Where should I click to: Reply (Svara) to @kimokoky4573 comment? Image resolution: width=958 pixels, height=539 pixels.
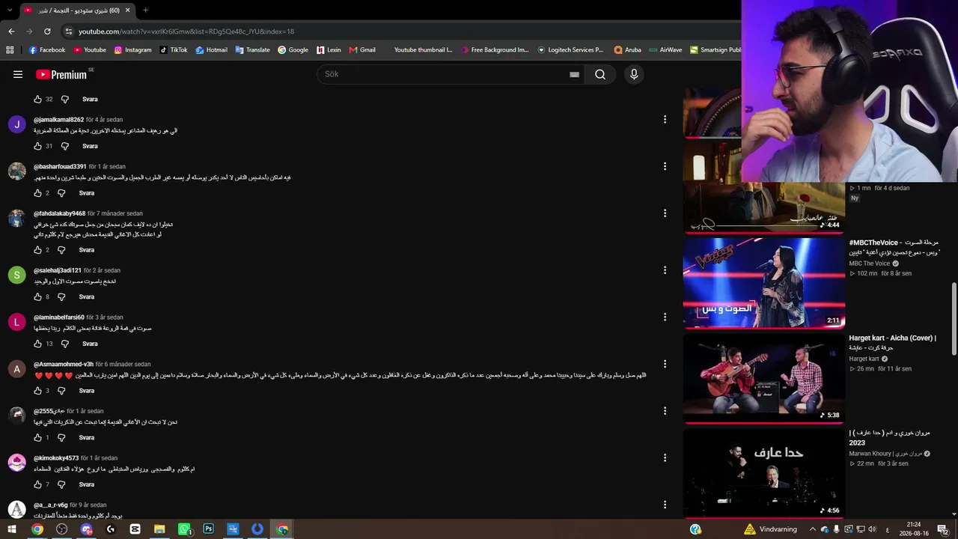(87, 484)
